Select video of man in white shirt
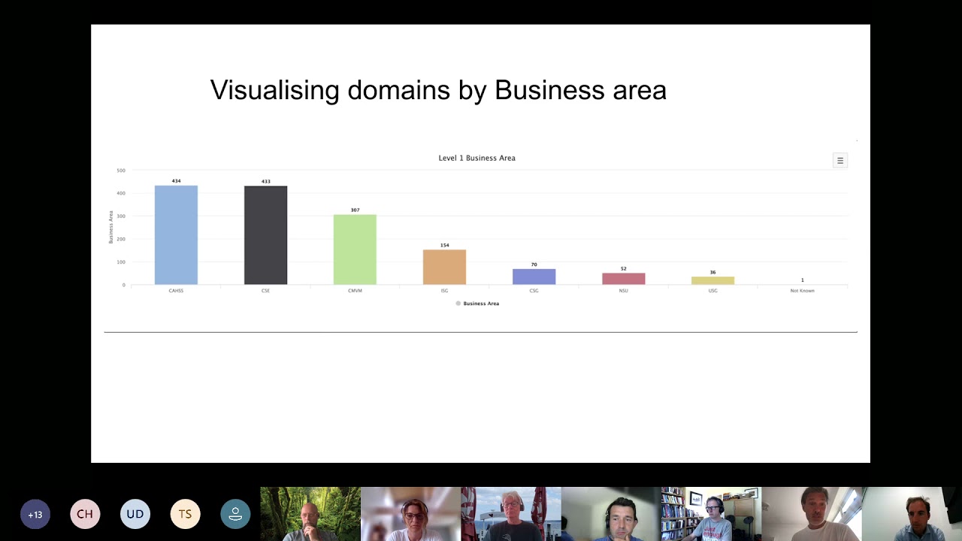This screenshot has width=962, height=541. 812,514
